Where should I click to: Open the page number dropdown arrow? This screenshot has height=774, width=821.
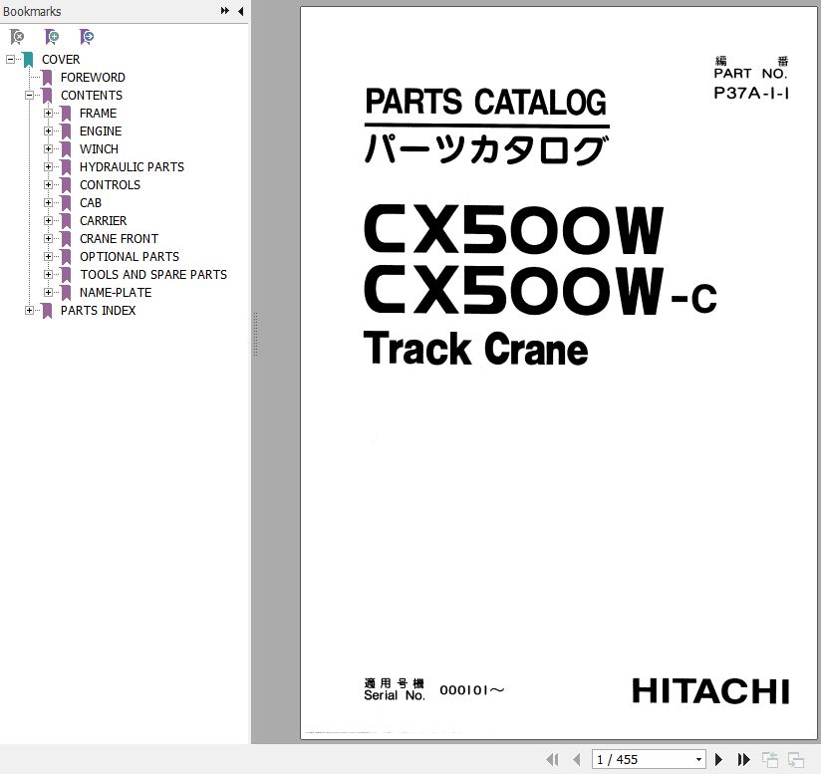coord(698,759)
